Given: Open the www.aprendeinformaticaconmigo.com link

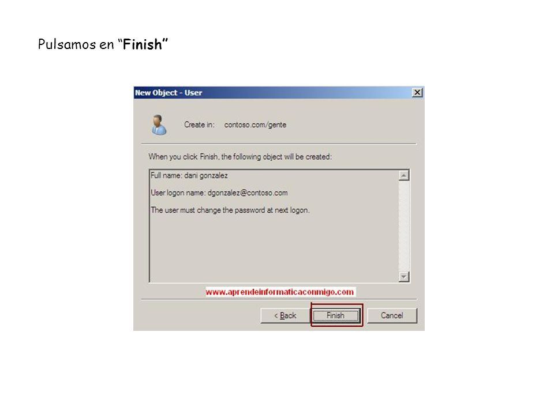Looking at the screenshot, I should pyautogui.click(x=280, y=292).
